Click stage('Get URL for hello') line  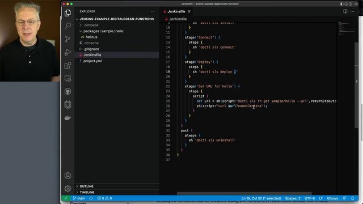pos(212,86)
